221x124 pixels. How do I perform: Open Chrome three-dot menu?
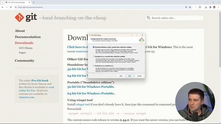coord(219,7)
